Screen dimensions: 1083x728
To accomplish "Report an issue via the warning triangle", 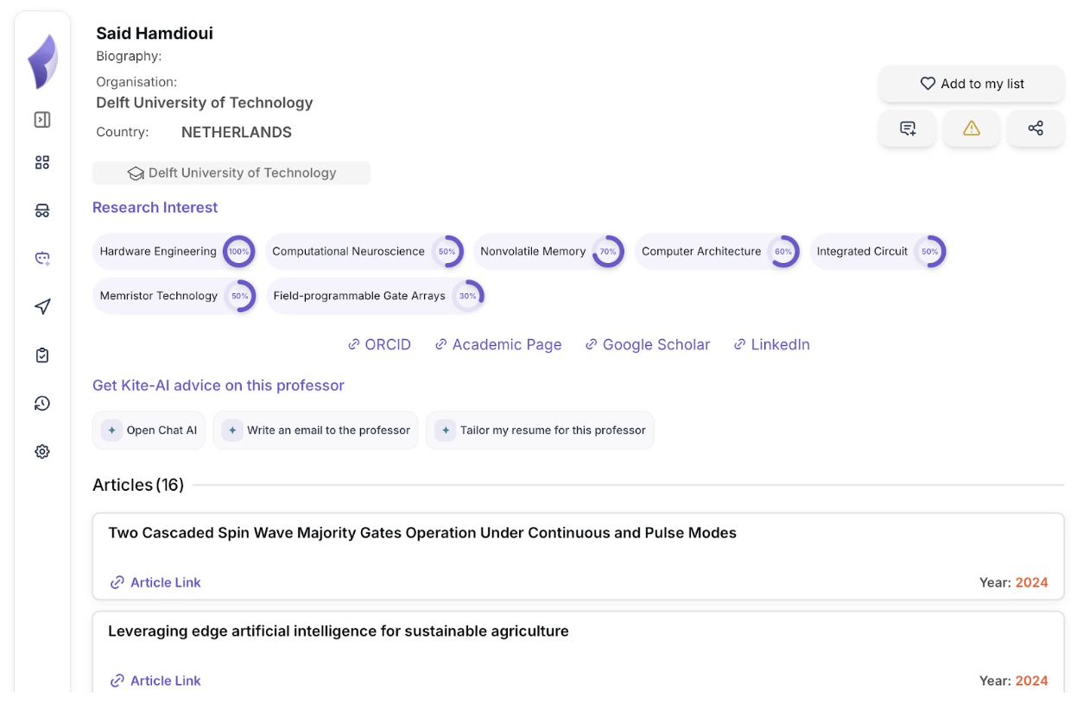I will [x=972, y=129].
